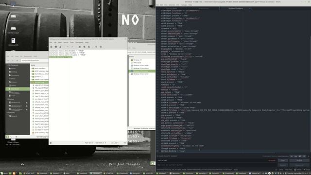311x175 pixels.
Task: Open File menu in text editor
Action: (x=51, y=42)
